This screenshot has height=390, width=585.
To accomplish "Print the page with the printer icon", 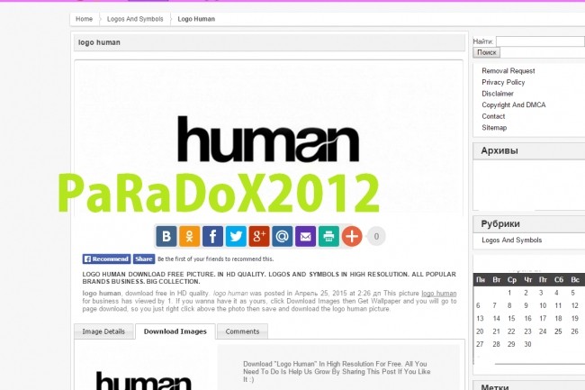I will (x=328, y=236).
